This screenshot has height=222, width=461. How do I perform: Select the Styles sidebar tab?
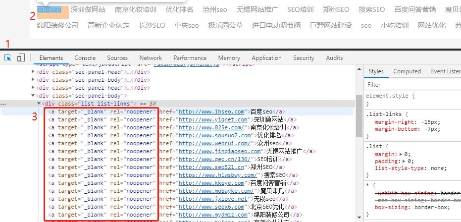point(376,71)
